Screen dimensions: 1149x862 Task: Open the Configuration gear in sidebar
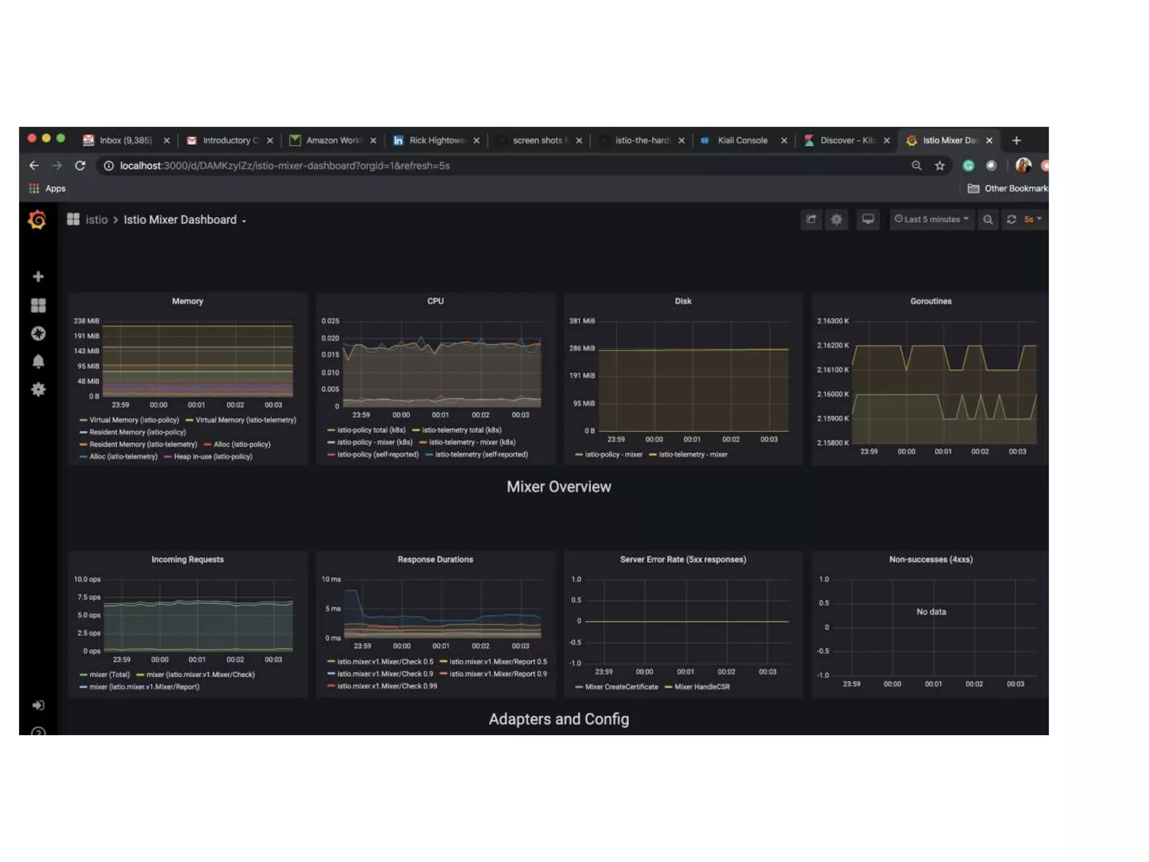(x=38, y=389)
